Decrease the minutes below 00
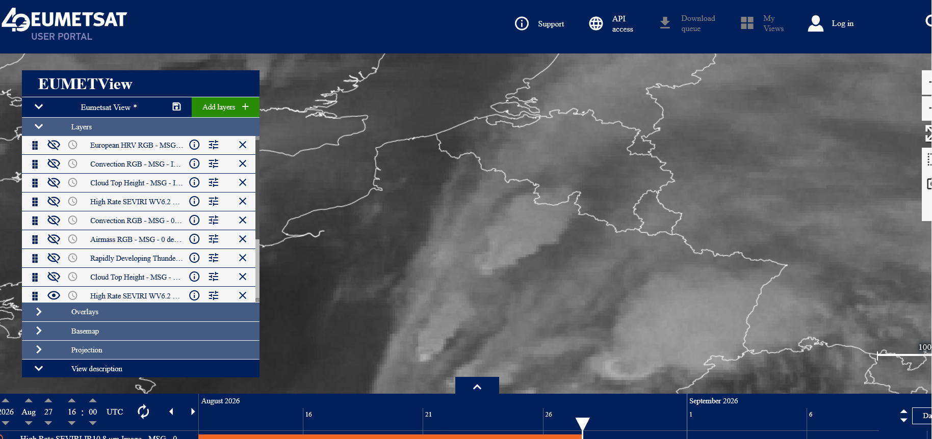The height and width of the screenshot is (439, 932). [x=93, y=423]
